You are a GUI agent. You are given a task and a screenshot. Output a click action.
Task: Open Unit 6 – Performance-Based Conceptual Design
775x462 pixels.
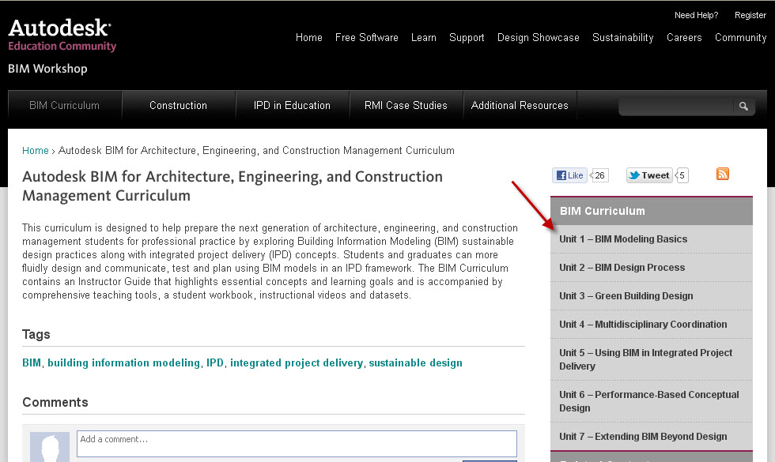(x=652, y=401)
